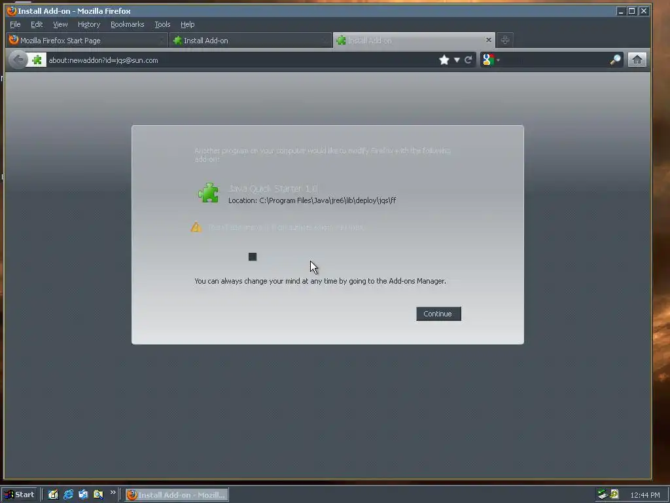Click the Continue button
Screen dimensions: 670x503
point(438,314)
